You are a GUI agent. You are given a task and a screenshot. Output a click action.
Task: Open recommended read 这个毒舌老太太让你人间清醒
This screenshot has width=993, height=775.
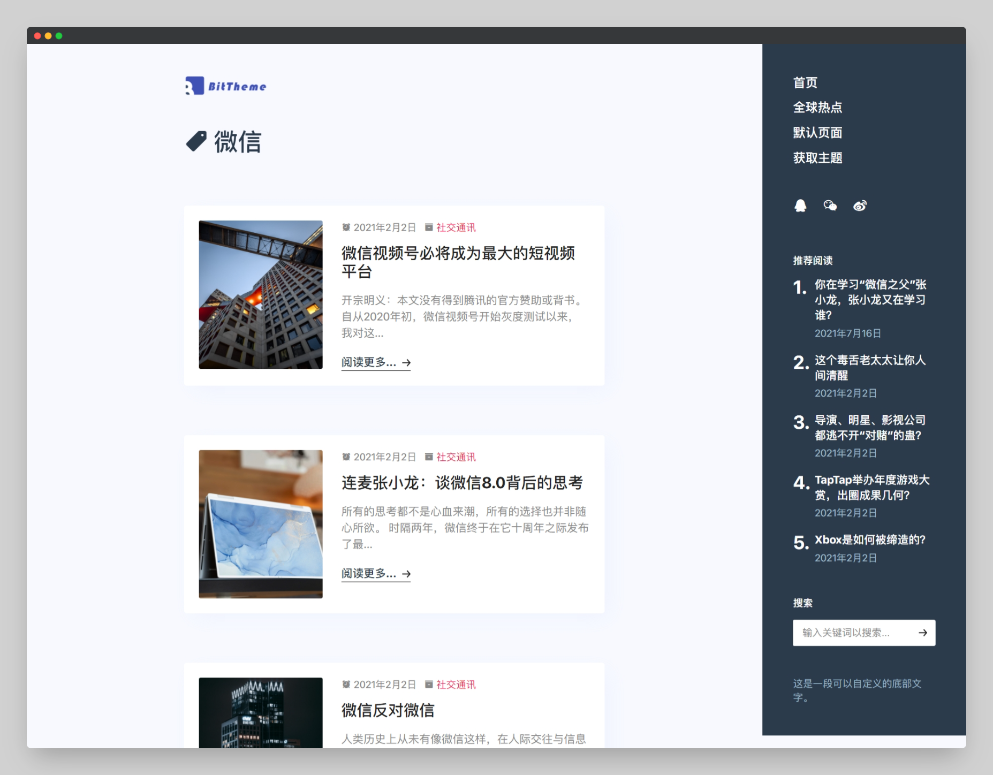coord(870,368)
